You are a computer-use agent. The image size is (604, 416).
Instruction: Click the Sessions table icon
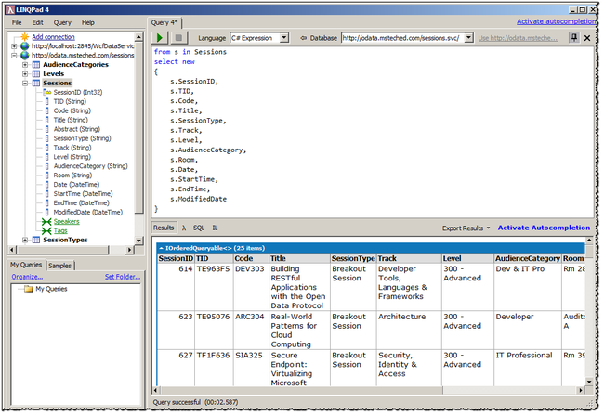click(36, 84)
